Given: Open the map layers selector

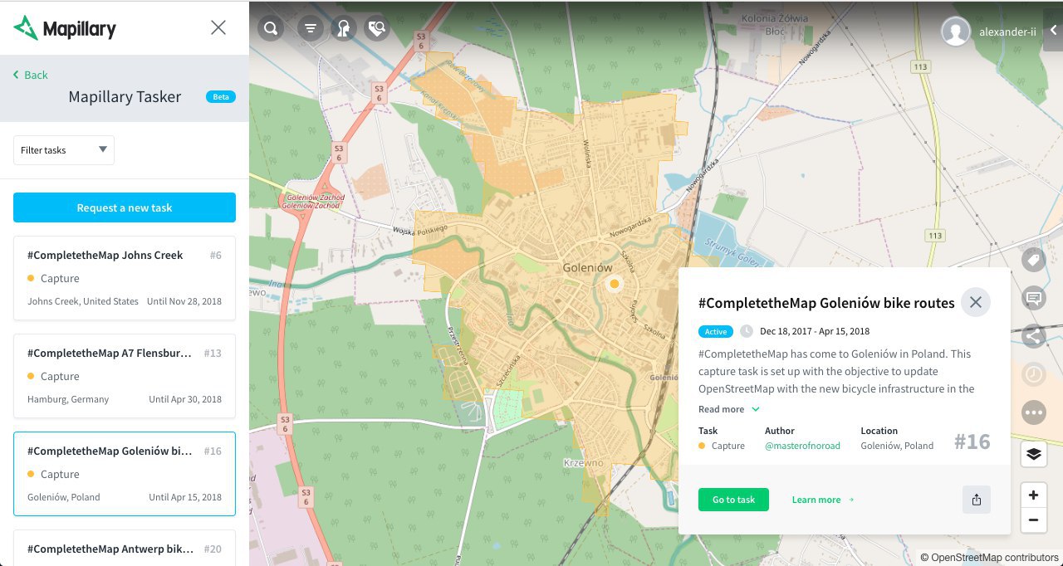Looking at the screenshot, I should point(1034,454).
